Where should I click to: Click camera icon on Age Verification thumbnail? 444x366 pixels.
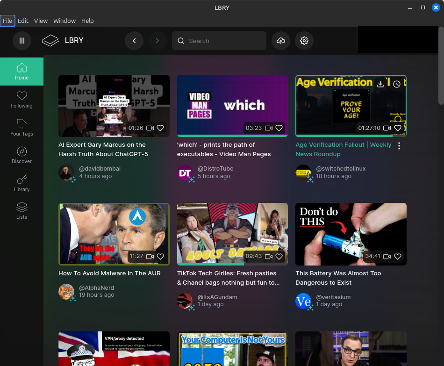(x=387, y=128)
